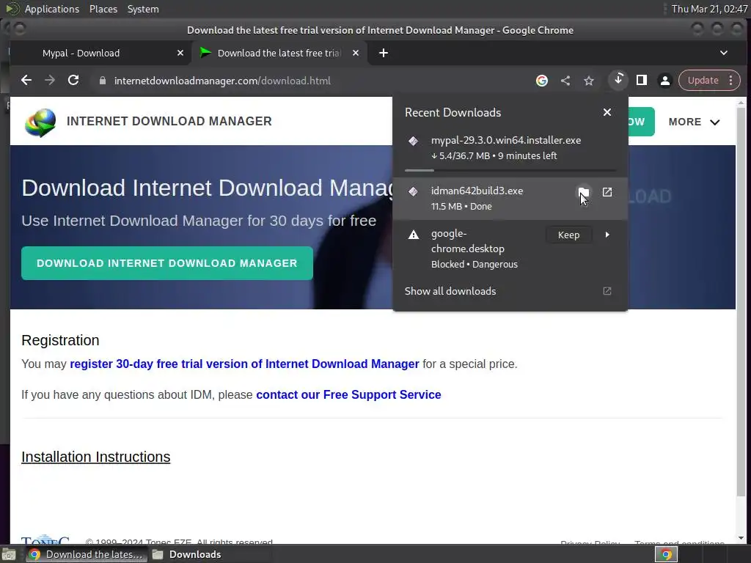The width and height of the screenshot is (751, 563).
Task: Go back using the browser back arrow
Action: 26,81
